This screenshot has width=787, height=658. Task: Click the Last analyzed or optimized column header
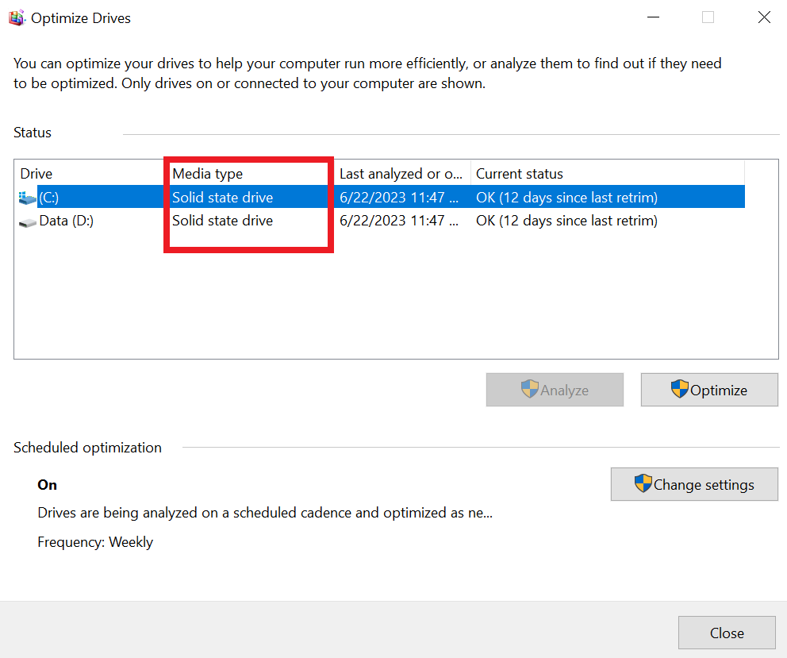pos(401,174)
